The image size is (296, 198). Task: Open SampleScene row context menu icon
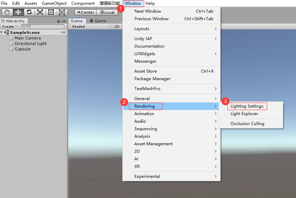click(63, 32)
